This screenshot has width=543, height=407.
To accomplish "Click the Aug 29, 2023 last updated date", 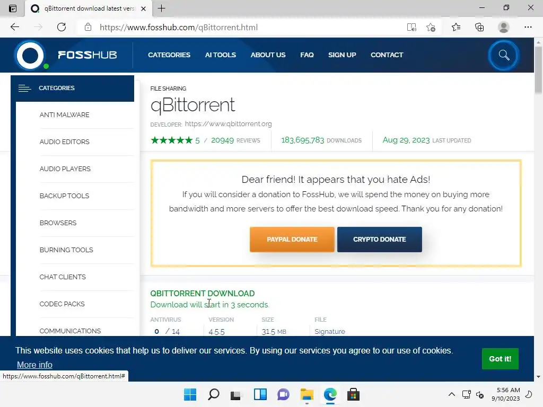I will coord(406,140).
